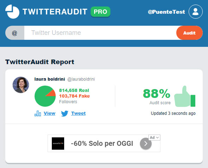
Task: Click the 88% audit score
Action: tap(157, 94)
